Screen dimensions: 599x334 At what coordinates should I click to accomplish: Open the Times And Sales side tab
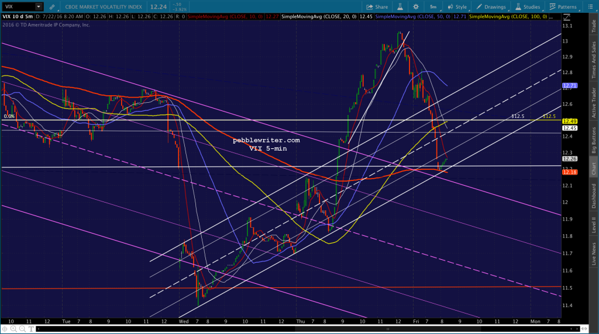(x=594, y=60)
